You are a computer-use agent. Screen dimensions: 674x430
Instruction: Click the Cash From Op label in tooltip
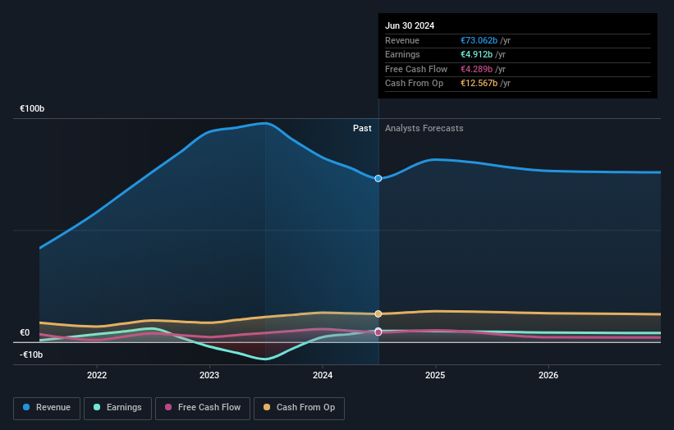click(x=414, y=84)
